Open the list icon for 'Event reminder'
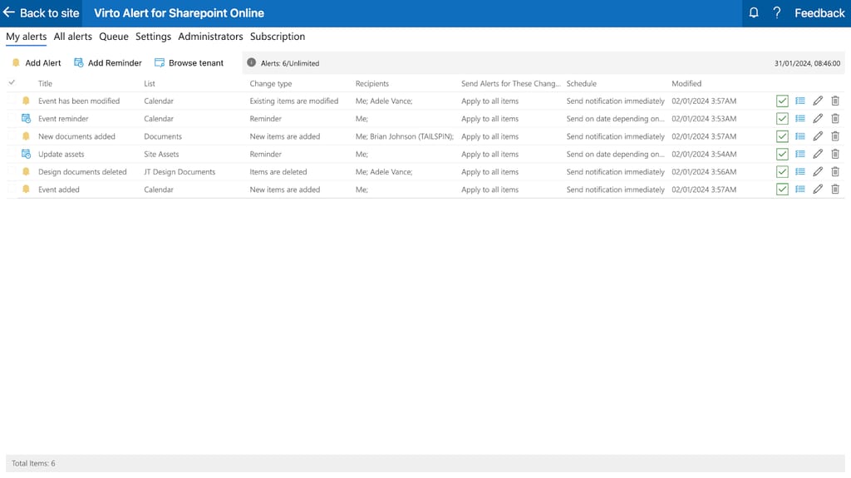 click(800, 118)
